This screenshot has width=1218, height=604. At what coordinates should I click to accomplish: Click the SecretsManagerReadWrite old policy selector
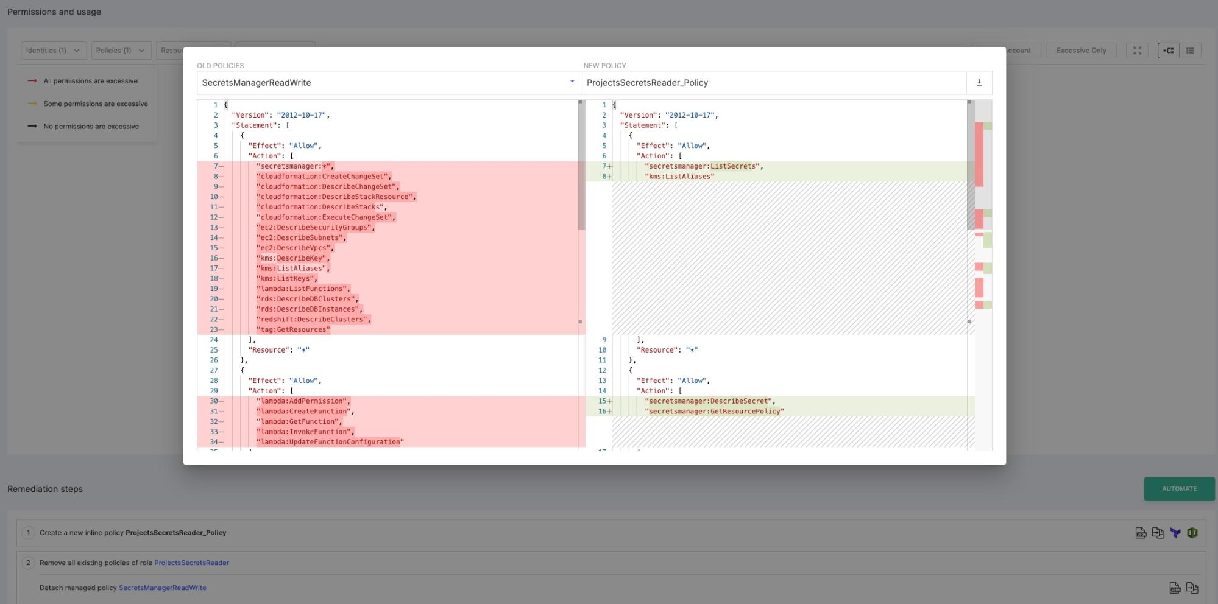click(389, 83)
